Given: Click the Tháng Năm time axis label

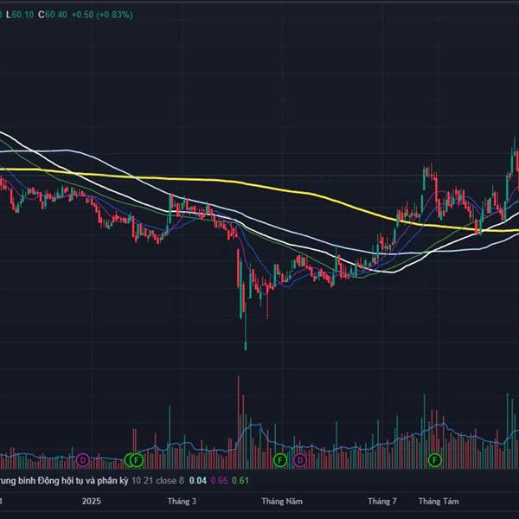Looking at the screenshot, I should pos(282,501).
